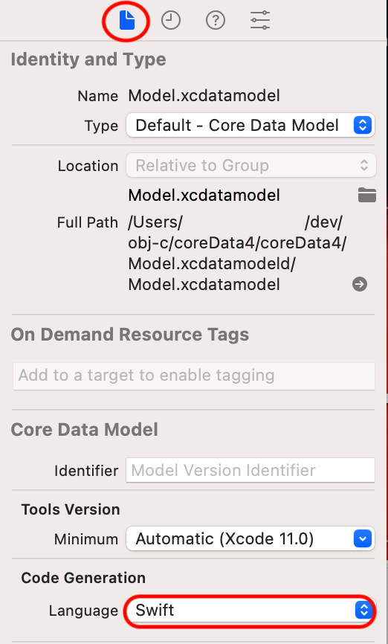Show the File inspector
388x644 pixels.
point(127,20)
